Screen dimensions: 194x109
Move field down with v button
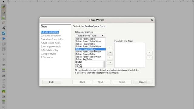coord(149,58)
